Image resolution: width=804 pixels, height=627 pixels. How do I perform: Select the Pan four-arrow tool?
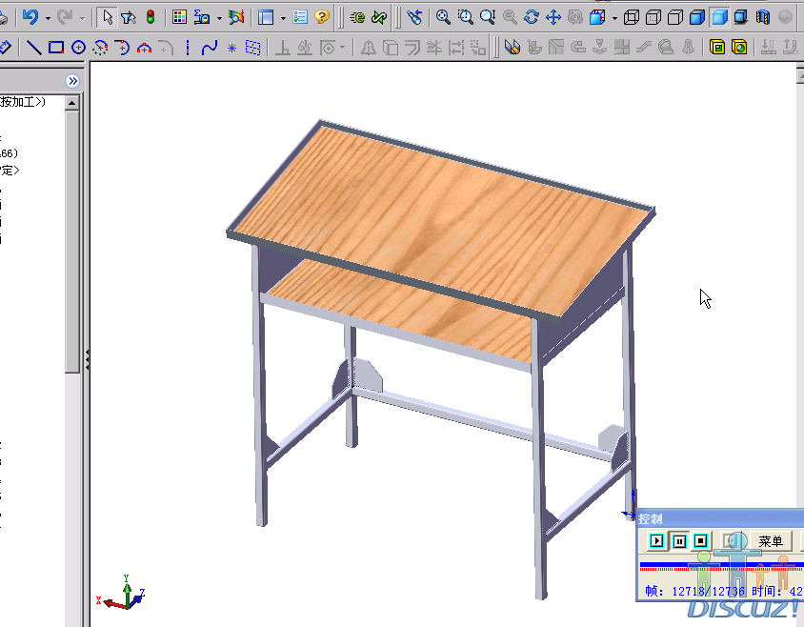tap(553, 17)
